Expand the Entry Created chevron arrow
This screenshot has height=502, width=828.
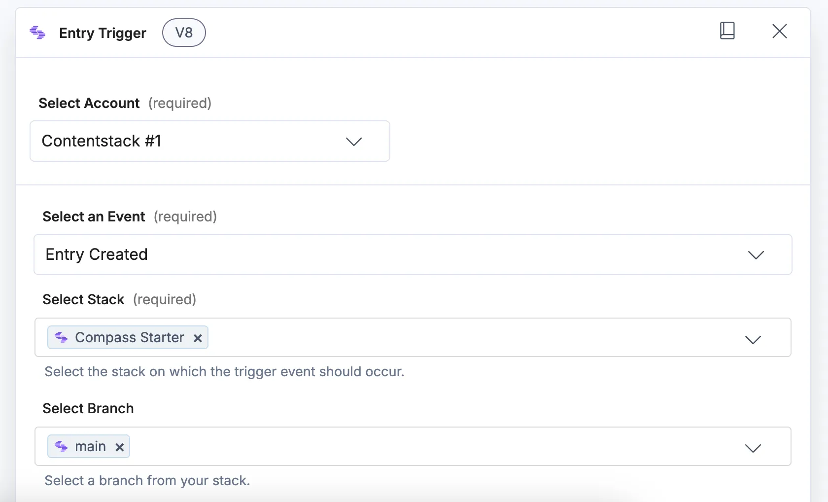(756, 255)
